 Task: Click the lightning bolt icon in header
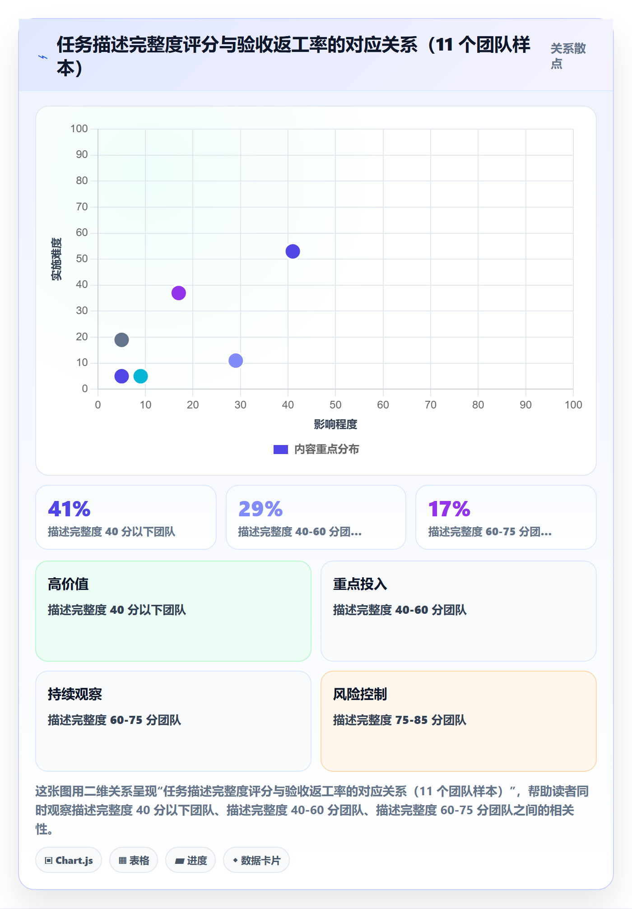click(43, 57)
